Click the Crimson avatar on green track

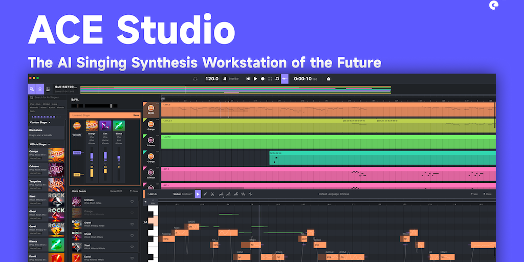[151, 140]
